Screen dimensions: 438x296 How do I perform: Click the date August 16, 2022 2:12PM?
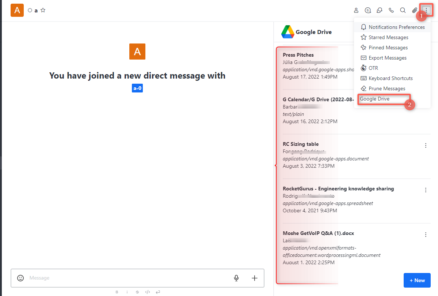click(310, 121)
